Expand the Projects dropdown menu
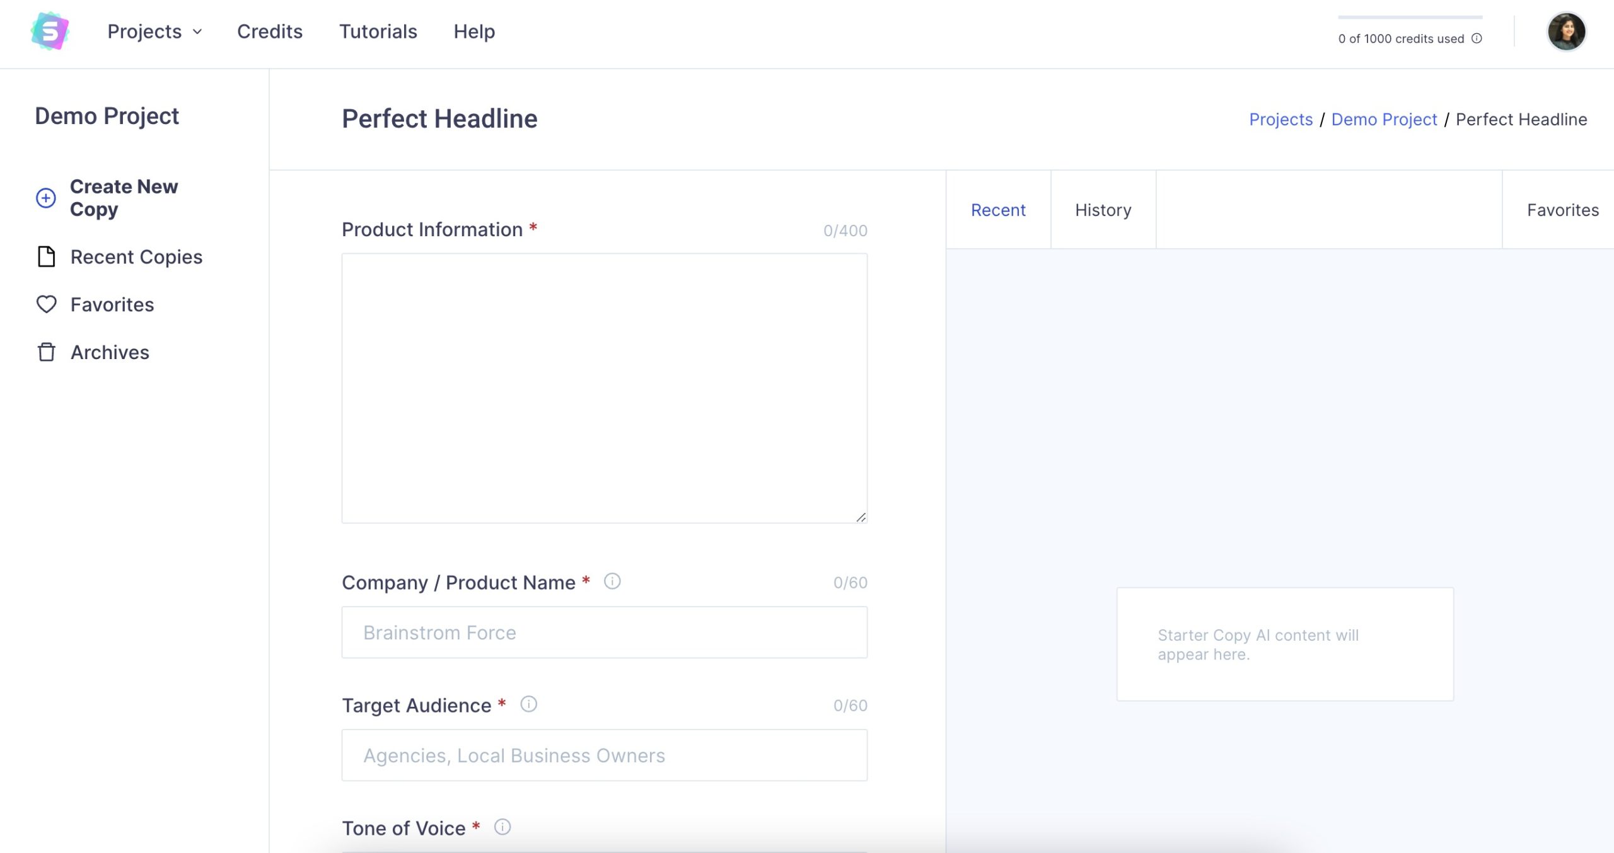Viewport: 1614px width, 853px height. point(154,31)
